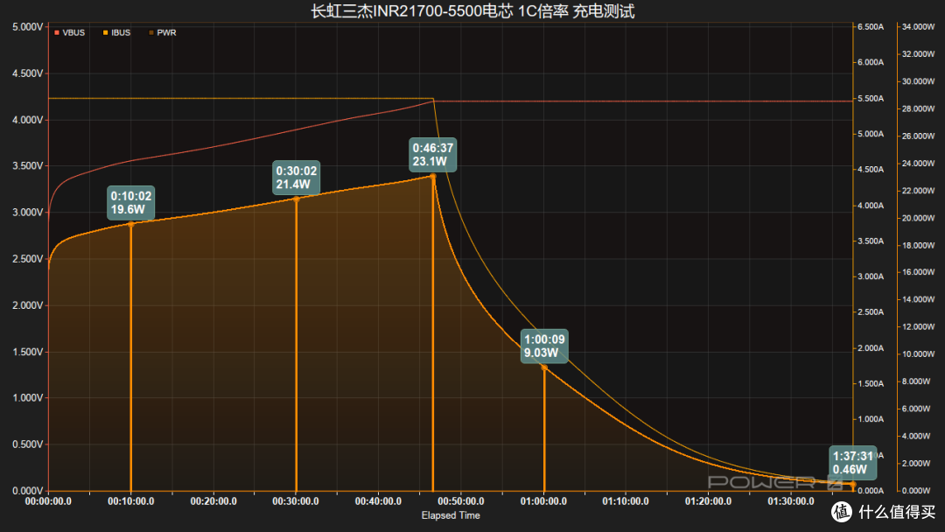Image resolution: width=945 pixels, height=532 pixels.
Task: Click the 00:40:00.0 time axis tick
Action: coord(379,501)
